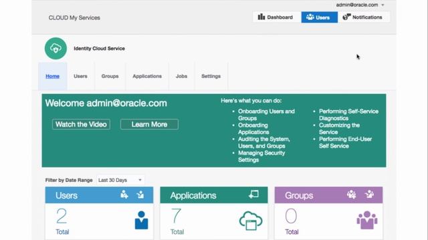This screenshot has width=428, height=240.
Task: Click the total count 0 in Groups card
Action: tap(291, 216)
